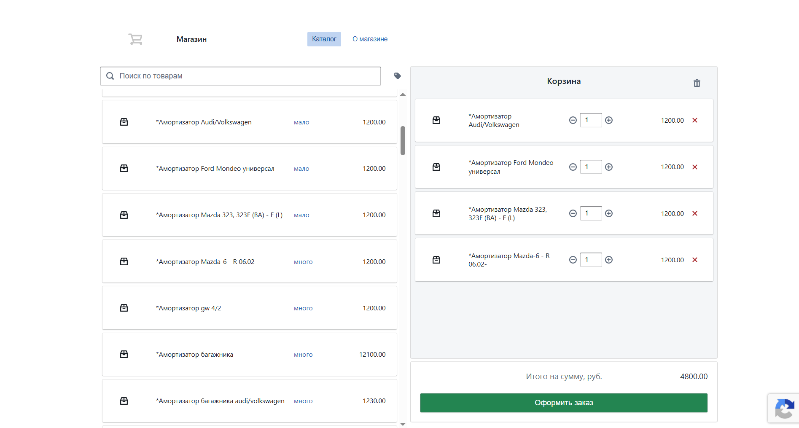Remove Mazda 323, 323F item from cart
This screenshot has width=799, height=428.
pos(695,213)
